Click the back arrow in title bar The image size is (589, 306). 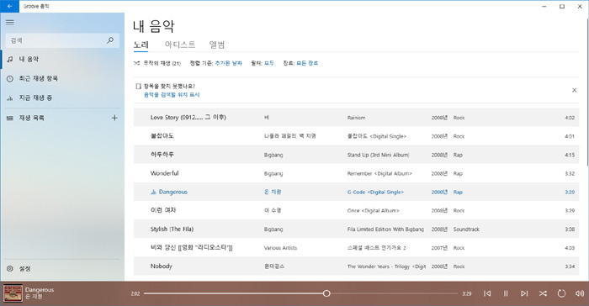pos(10,6)
